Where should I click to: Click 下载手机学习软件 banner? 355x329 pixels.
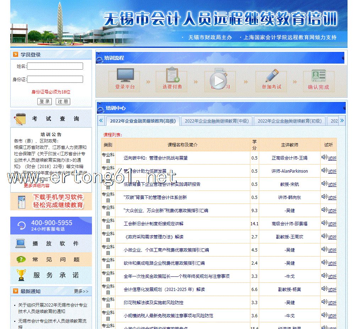51,201
